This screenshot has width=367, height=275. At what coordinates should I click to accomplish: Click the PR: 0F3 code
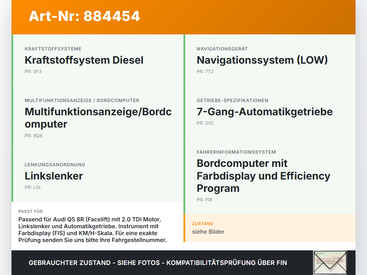pos(33,71)
